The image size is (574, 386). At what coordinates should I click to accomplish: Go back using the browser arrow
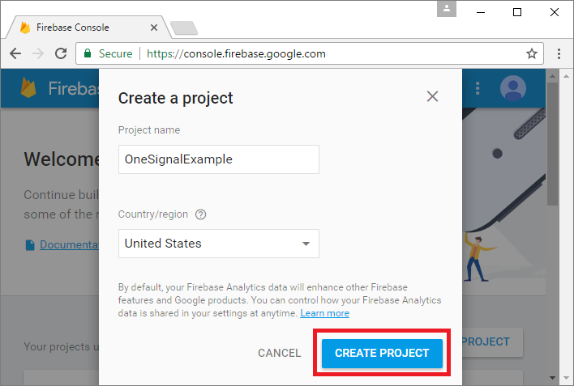[15, 53]
